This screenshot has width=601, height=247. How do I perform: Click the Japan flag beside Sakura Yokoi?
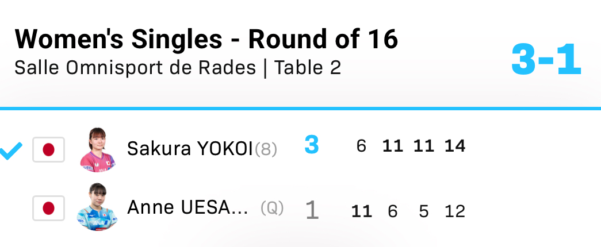pos(48,150)
